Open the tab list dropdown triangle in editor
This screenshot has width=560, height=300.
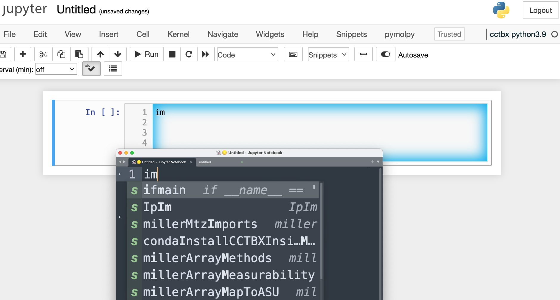(x=378, y=162)
